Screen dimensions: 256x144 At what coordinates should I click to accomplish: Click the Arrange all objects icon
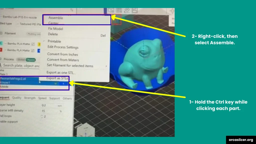(x=134, y=10)
